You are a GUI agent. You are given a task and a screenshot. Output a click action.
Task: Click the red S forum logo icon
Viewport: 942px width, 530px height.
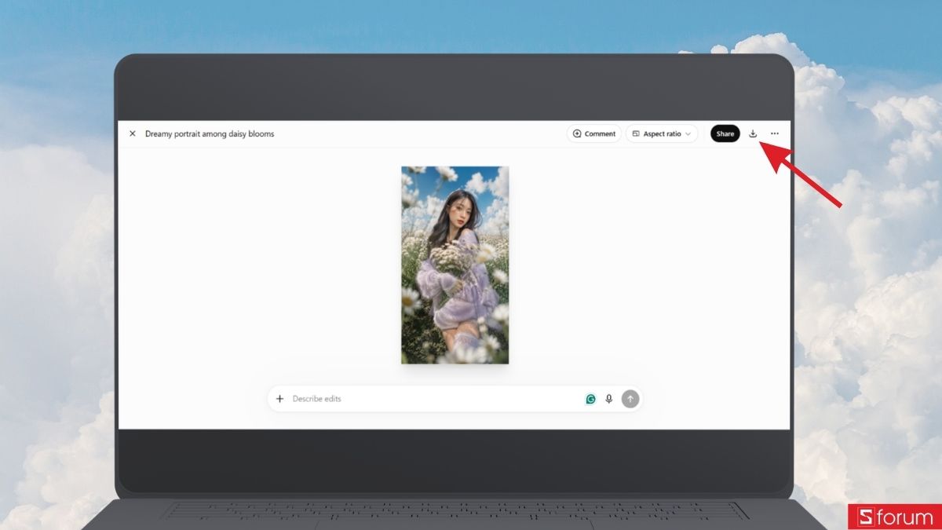pos(866,517)
